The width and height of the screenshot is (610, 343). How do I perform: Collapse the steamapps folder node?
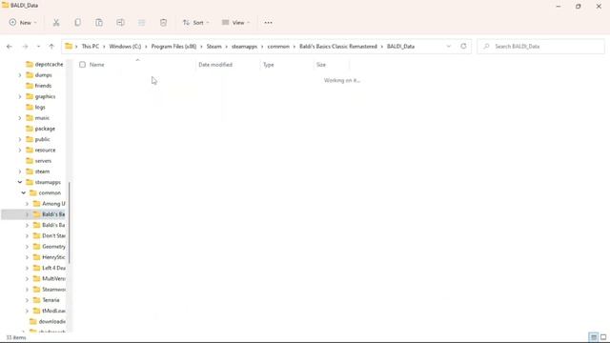(x=20, y=182)
